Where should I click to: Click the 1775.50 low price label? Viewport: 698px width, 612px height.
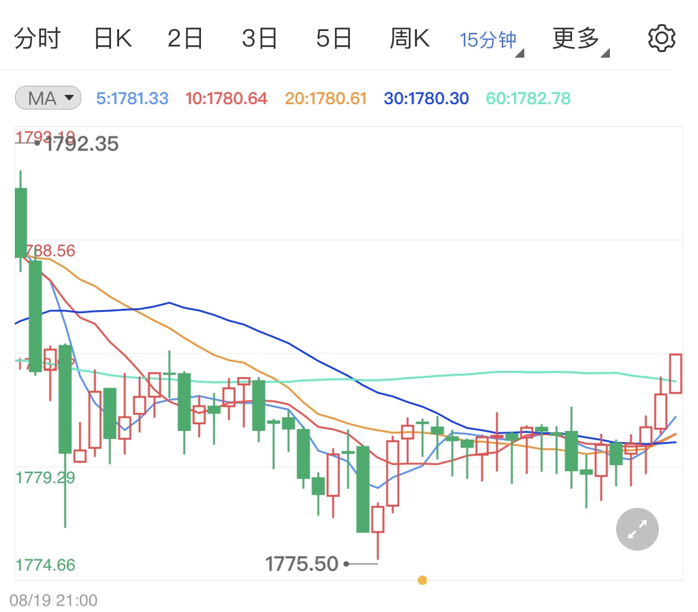[x=302, y=563]
